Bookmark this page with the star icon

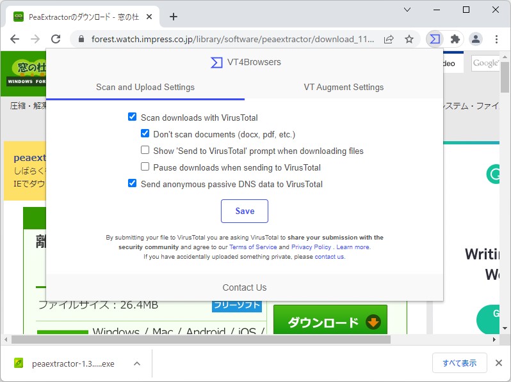tap(409, 40)
